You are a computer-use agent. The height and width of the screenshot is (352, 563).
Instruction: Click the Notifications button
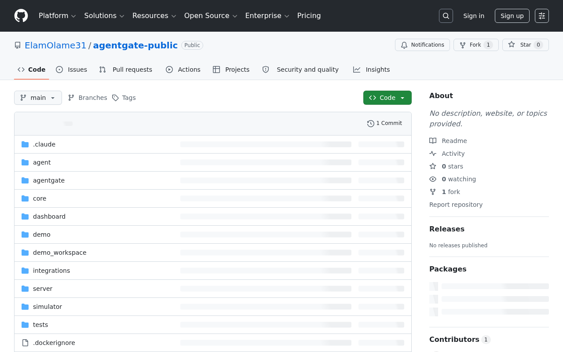(423, 45)
